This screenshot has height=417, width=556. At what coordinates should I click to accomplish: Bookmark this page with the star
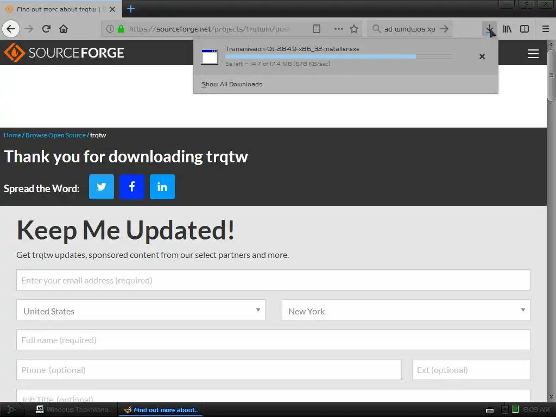tap(354, 29)
